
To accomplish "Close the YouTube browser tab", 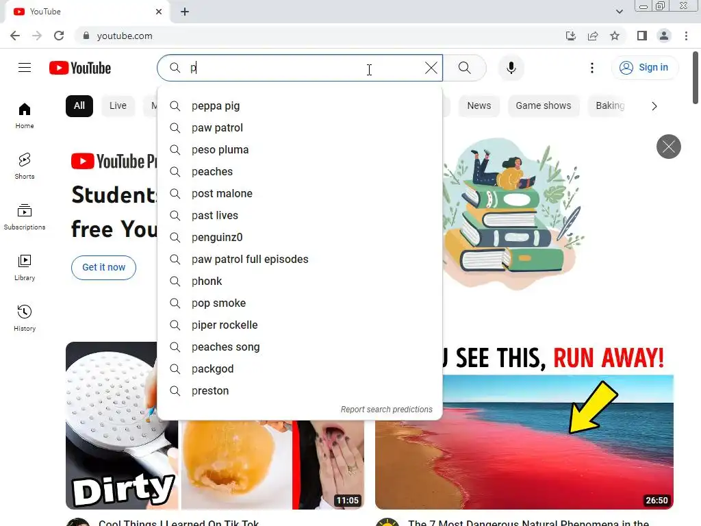I will pos(159,12).
